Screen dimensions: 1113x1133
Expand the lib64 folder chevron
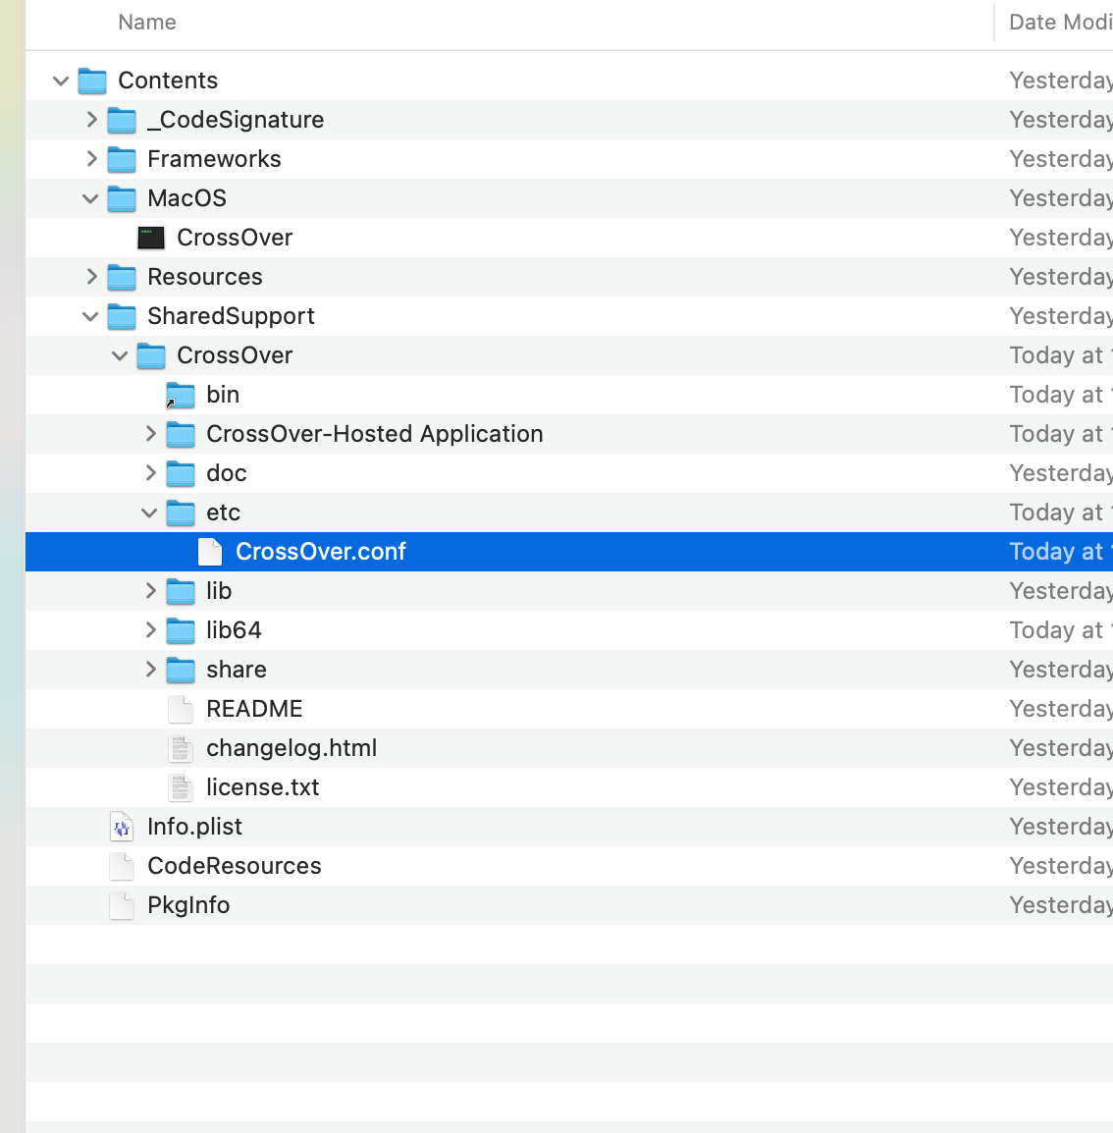[x=150, y=629]
